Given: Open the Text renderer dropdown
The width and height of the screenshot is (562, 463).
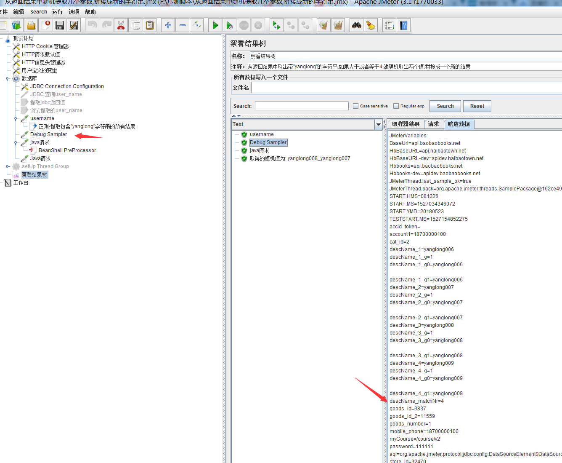Looking at the screenshot, I should coord(379,124).
